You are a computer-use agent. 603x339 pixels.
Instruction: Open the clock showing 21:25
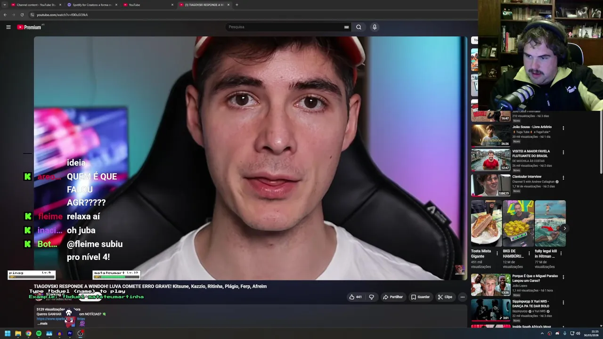592,333
